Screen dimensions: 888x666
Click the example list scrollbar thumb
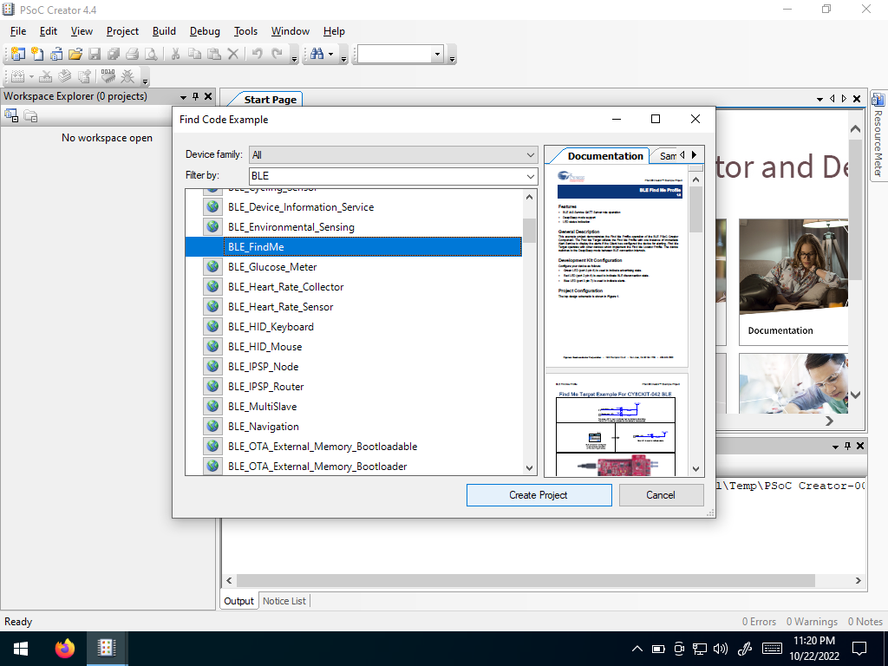(530, 230)
